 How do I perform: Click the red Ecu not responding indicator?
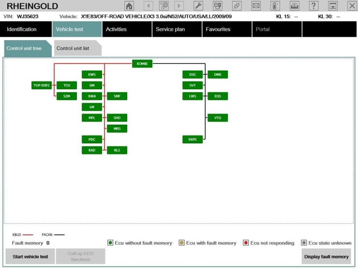pos(246,243)
